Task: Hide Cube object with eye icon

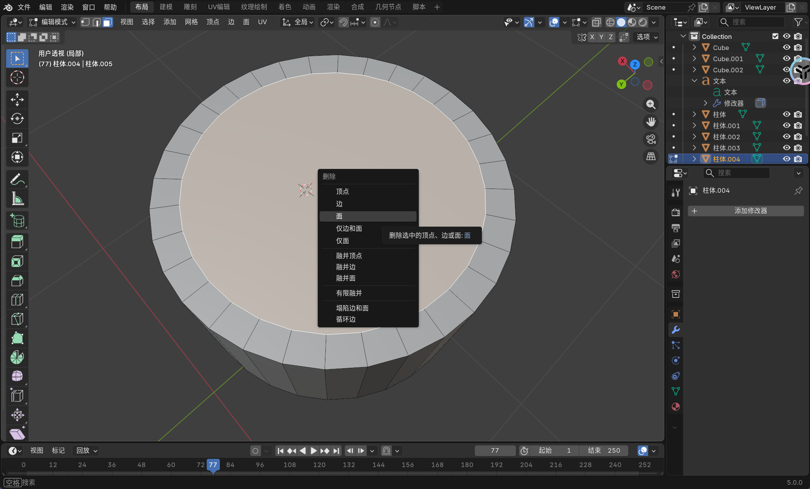Action: pyautogui.click(x=787, y=47)
